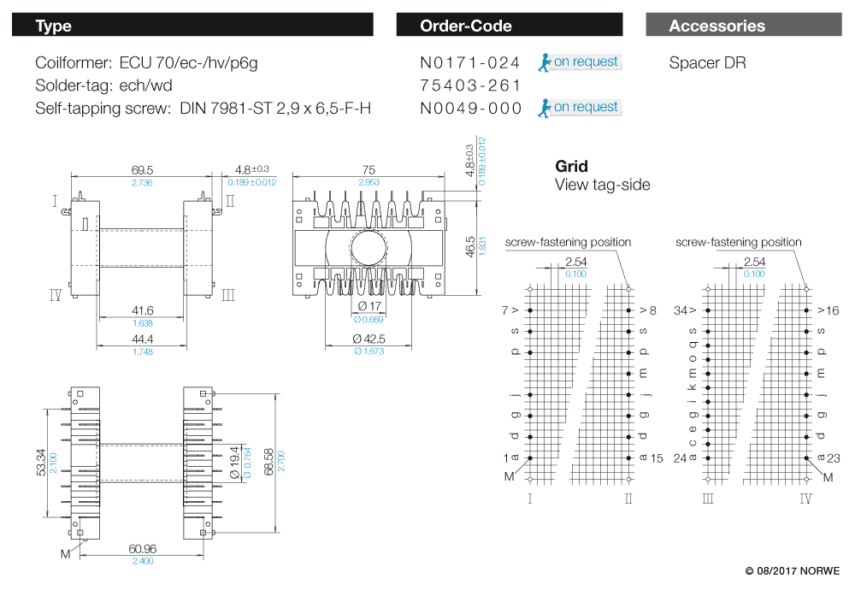Click the Ø 42.5 dimension label

pyautogui.click(x=369, y=339)
